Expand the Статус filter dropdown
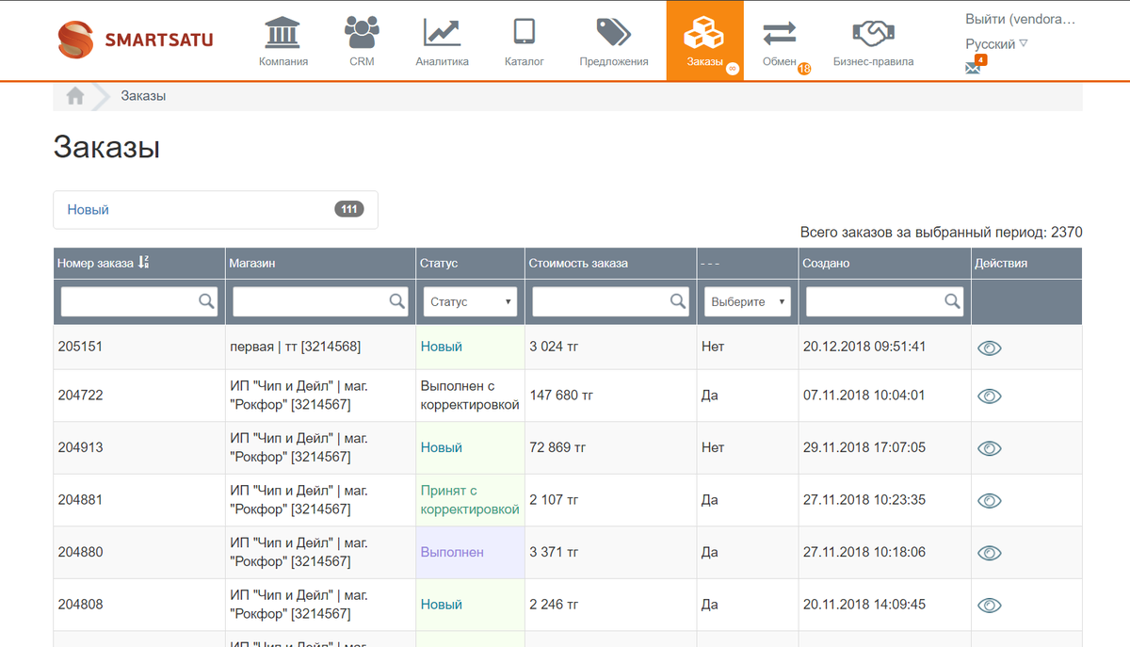Viewport: 1130px width, 647px height. [x=470, y=301]
